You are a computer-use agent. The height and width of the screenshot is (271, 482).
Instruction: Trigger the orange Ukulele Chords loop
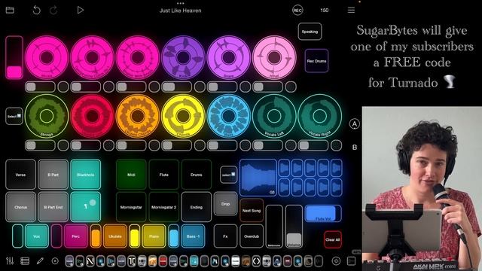point(138,116)
